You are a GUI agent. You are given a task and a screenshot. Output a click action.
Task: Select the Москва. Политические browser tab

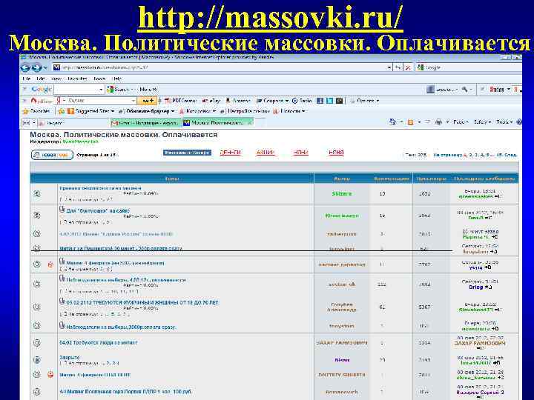(x=217, y=123)
